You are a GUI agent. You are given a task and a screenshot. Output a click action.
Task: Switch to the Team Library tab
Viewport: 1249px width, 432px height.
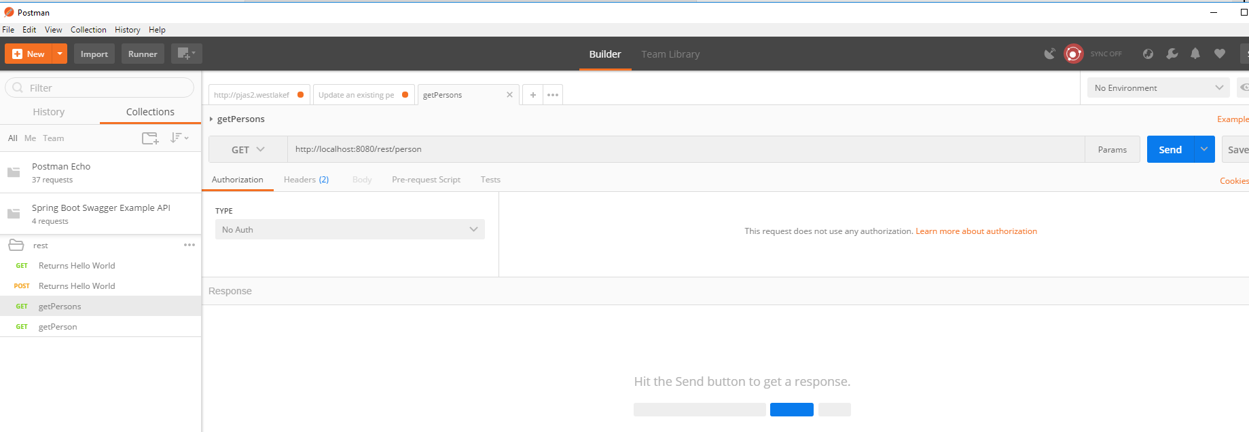coord(670,54)
